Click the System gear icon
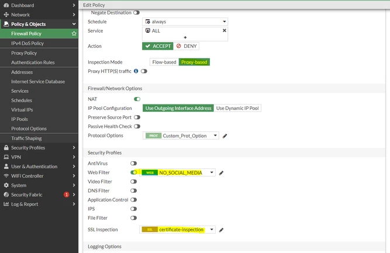 coord(6,185)
